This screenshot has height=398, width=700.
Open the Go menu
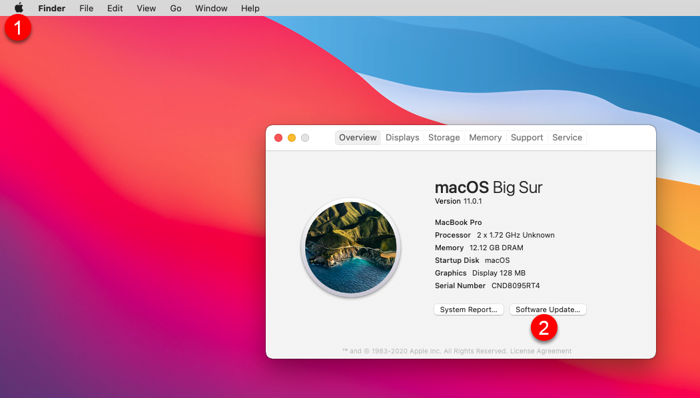pos(175,8)
